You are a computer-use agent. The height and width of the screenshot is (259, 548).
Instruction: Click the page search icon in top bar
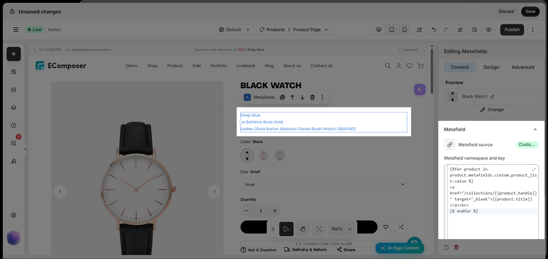(474, 30)
